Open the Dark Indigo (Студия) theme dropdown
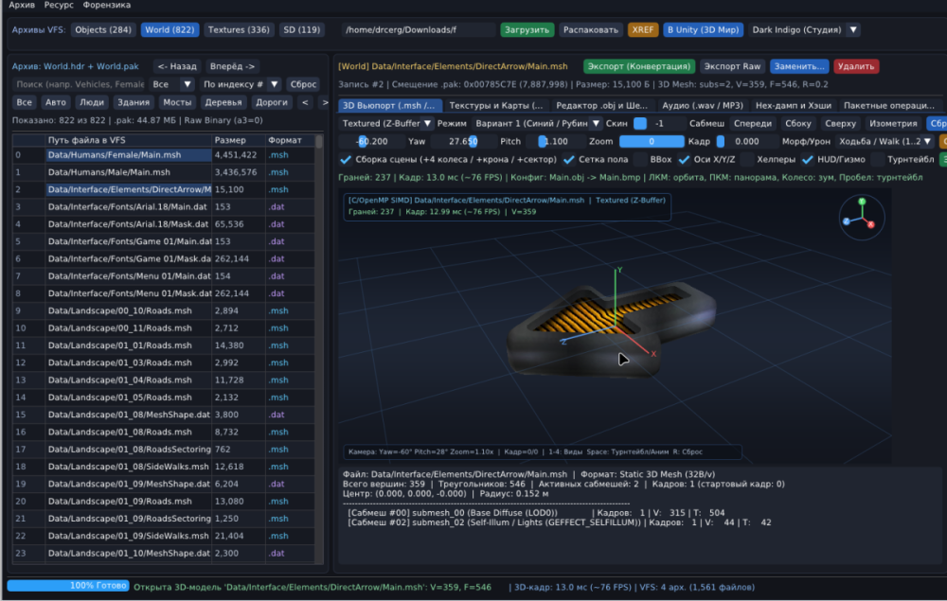 click(x=804, y=29)
